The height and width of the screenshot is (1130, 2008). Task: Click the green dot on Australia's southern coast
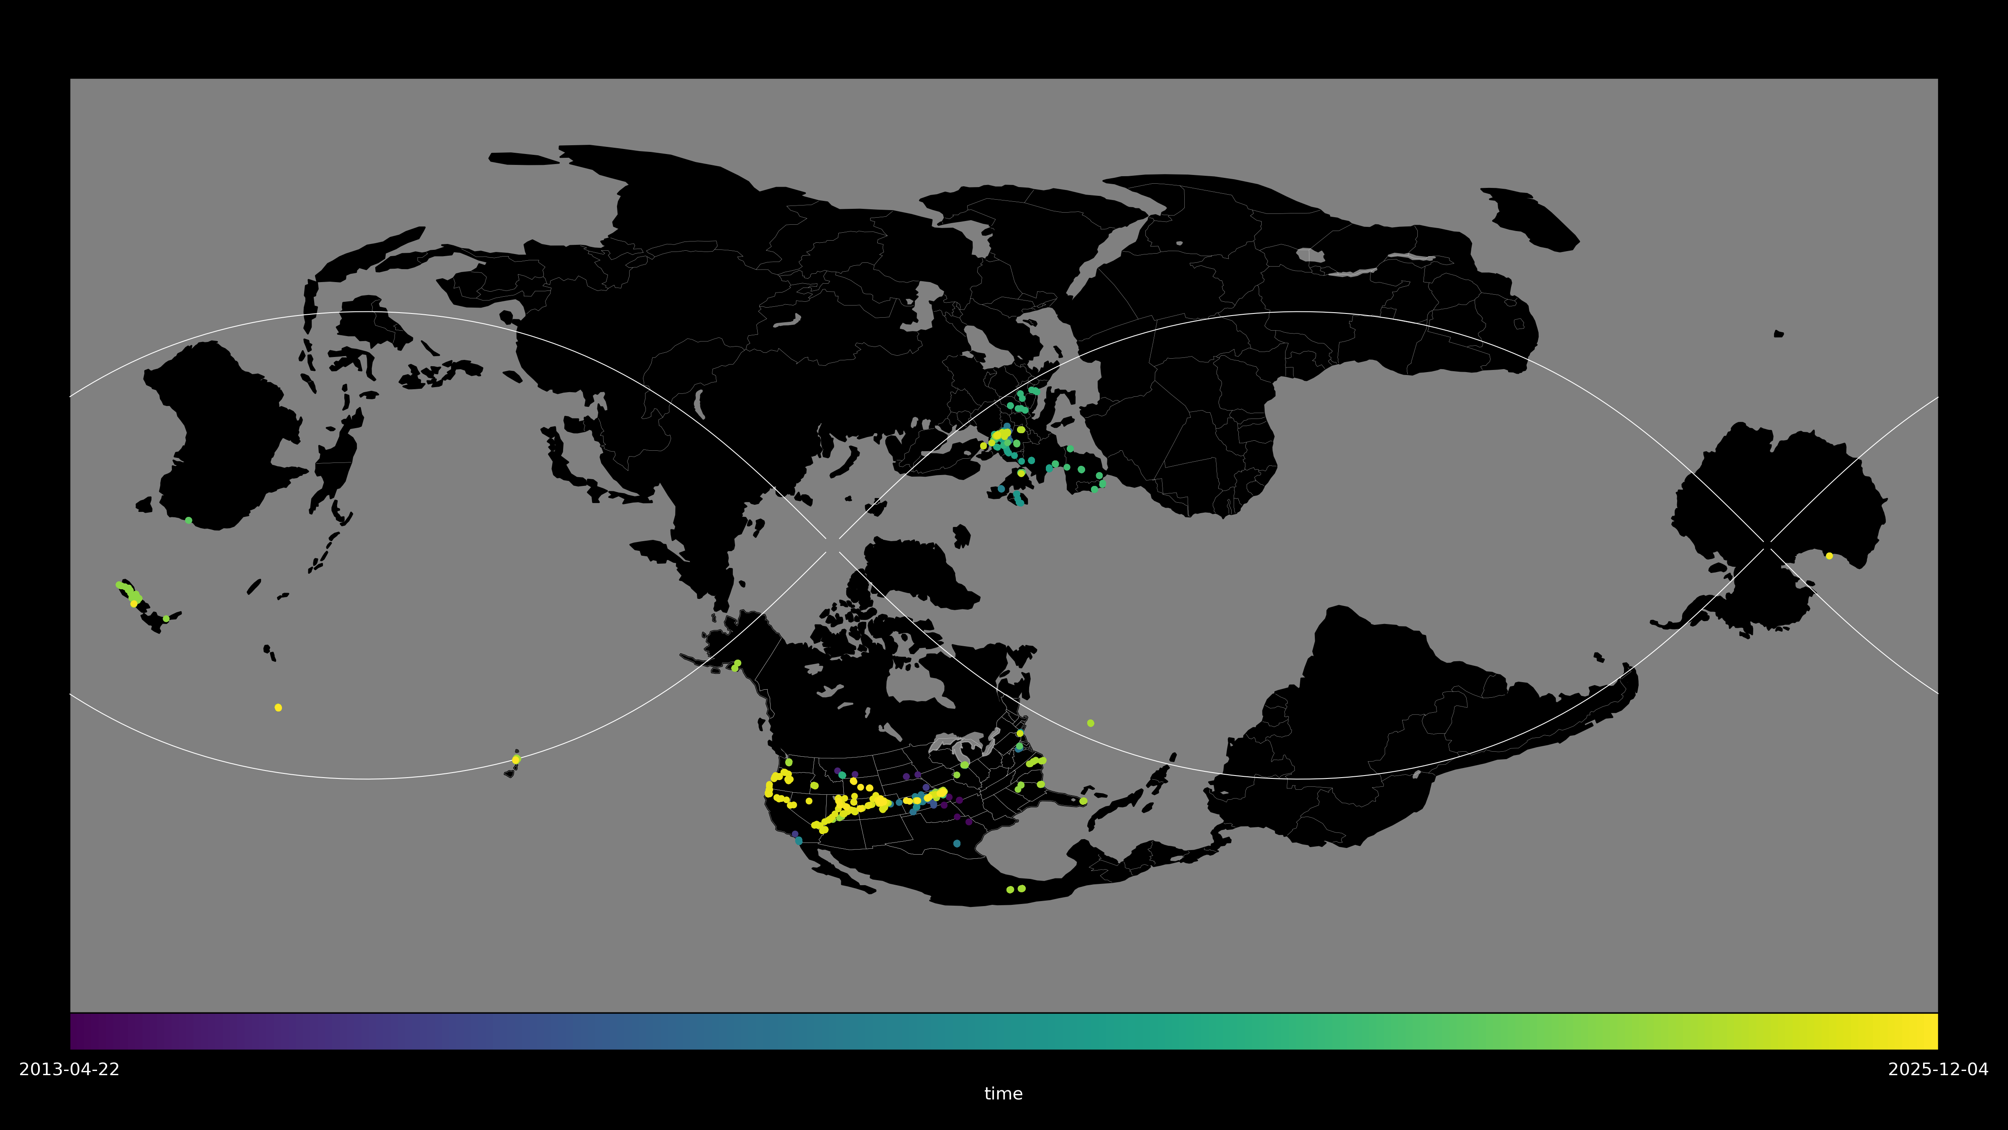189,520
